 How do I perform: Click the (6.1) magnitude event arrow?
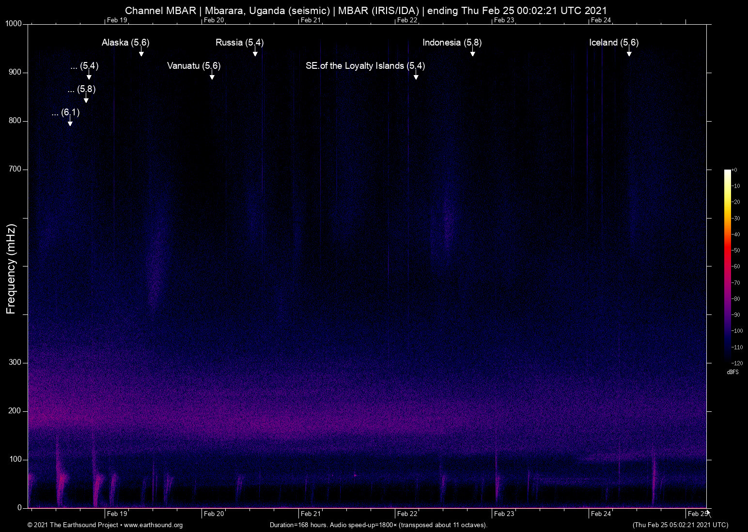69,124
